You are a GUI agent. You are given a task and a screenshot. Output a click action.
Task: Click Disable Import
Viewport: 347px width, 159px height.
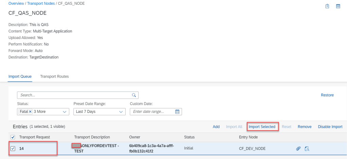click(330, 127)
